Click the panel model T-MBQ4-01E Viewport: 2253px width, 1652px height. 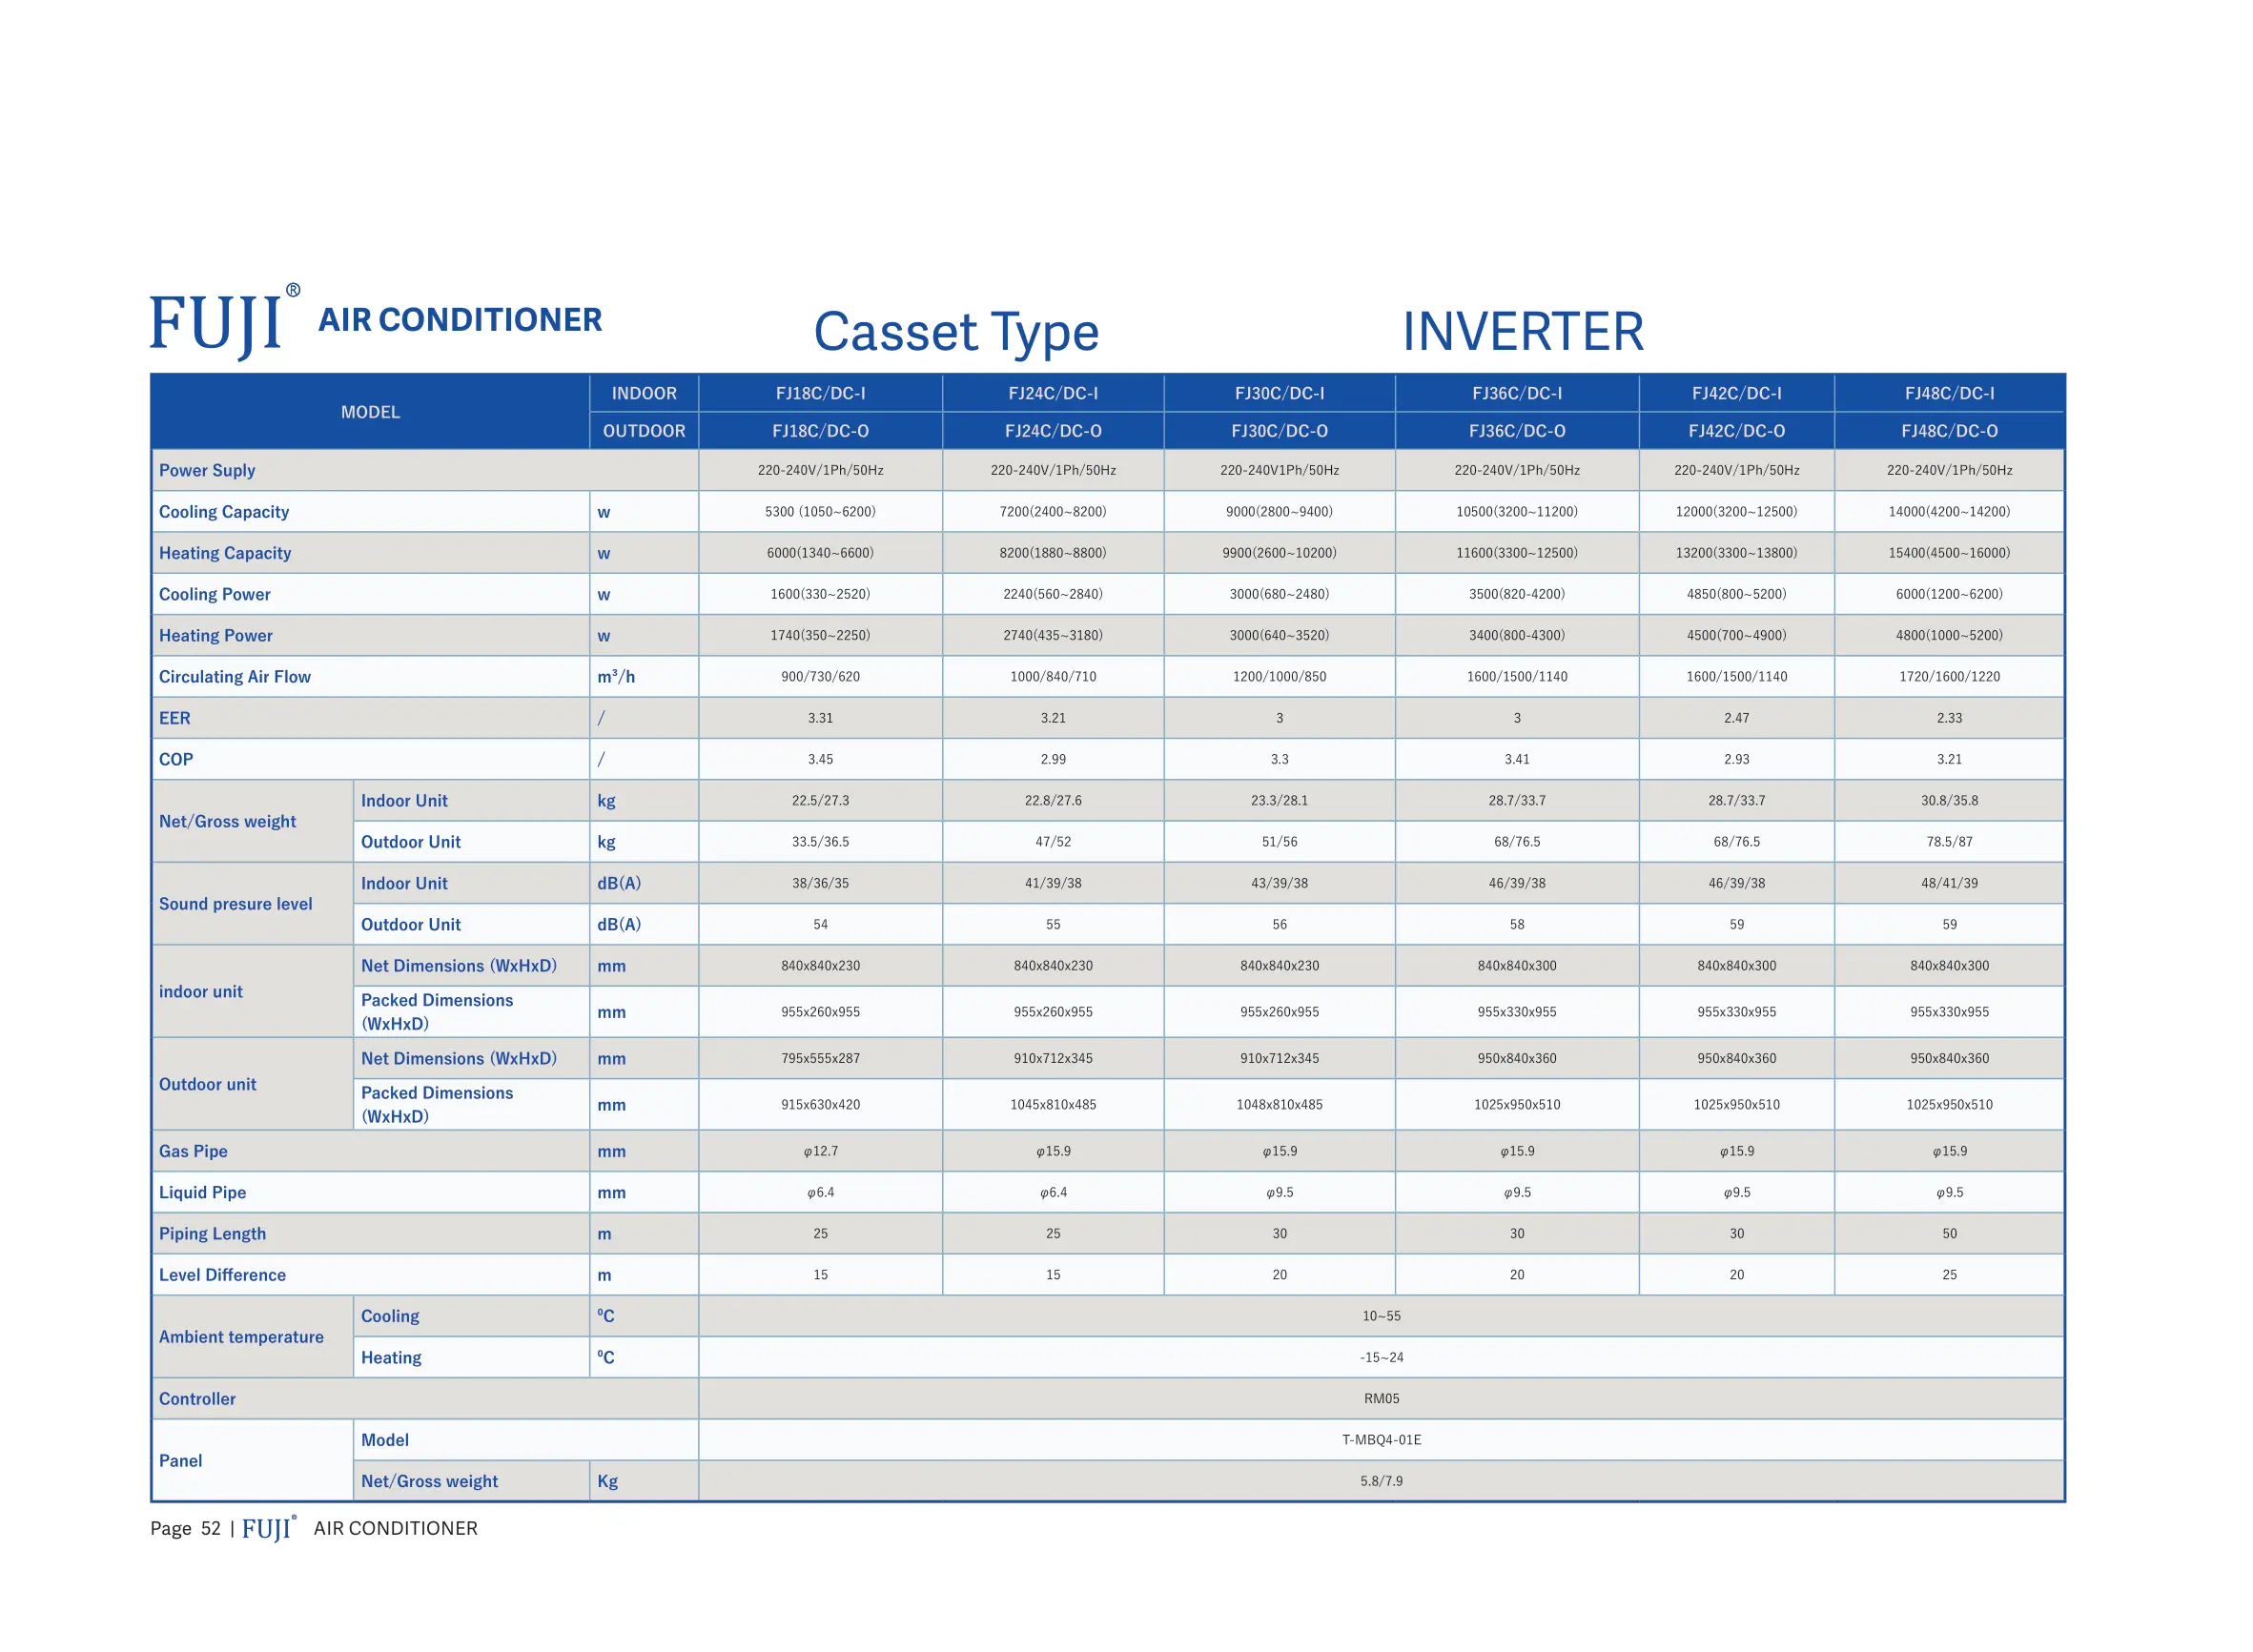1381,1439
